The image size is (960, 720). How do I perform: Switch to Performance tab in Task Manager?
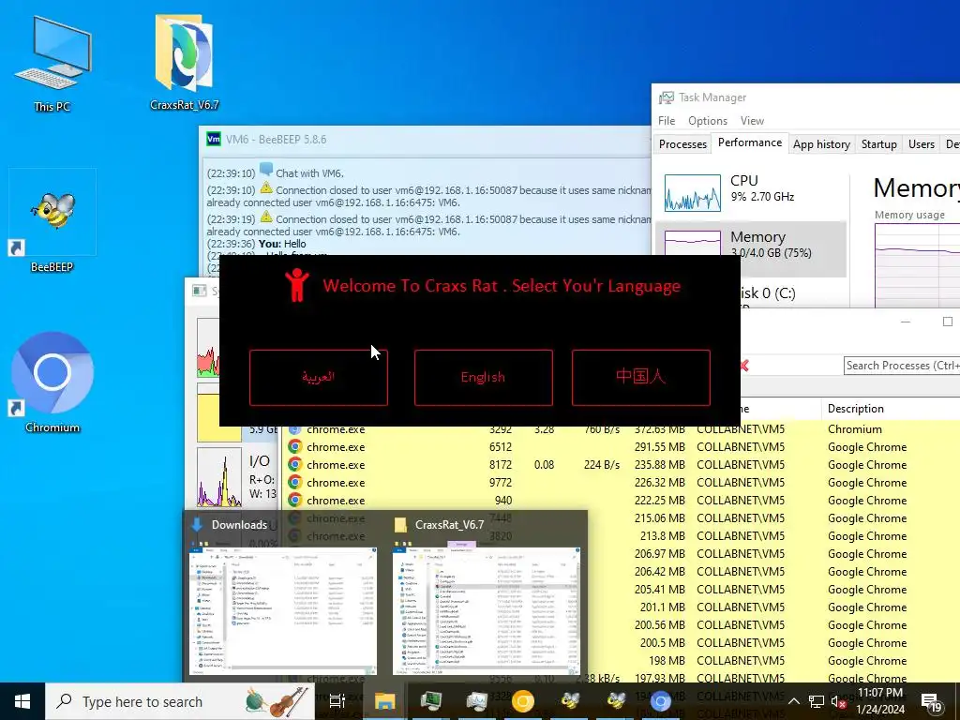(x=749, y=142)
